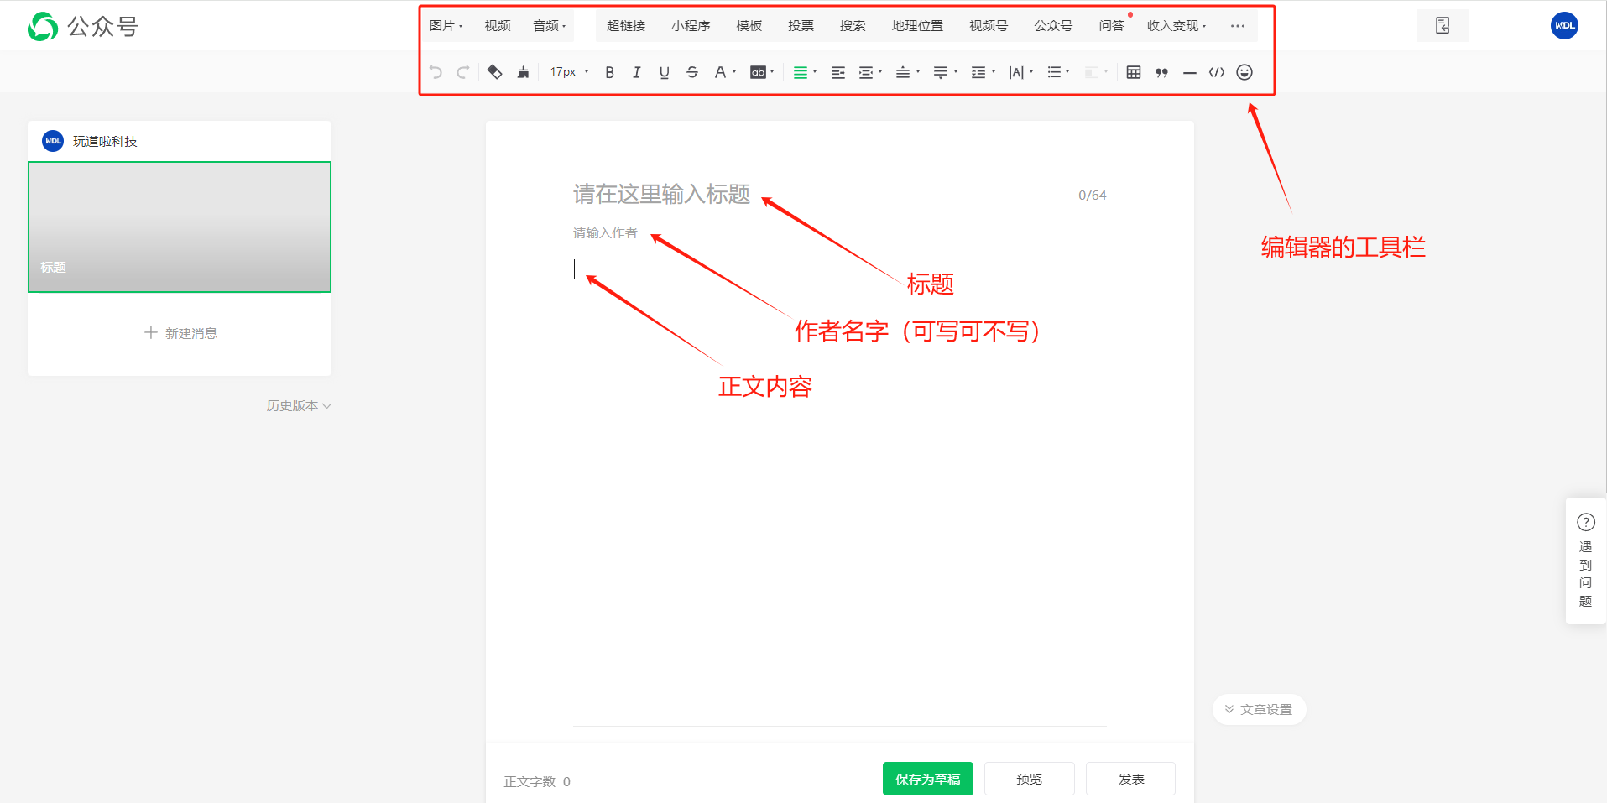The height and width of the screenshot is (803, 1607).
Task: Expand the 历史版本 list
Action: pos(299,405)
